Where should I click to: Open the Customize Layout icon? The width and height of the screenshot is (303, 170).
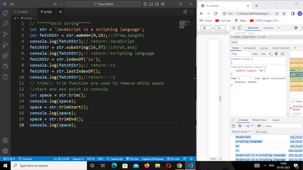click(163, 4)
